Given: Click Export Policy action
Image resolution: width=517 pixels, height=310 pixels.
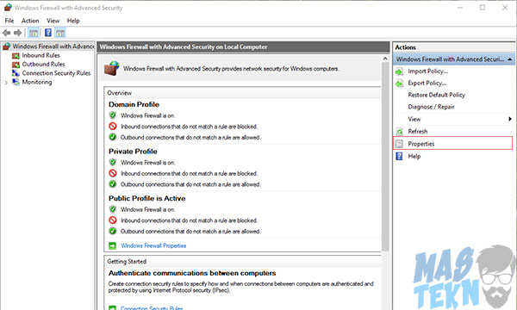Looking at the screenshot, I should 427,83.
